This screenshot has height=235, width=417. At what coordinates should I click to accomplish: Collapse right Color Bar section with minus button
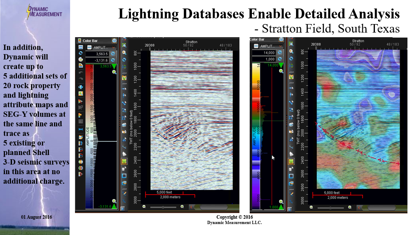[256, 46]
